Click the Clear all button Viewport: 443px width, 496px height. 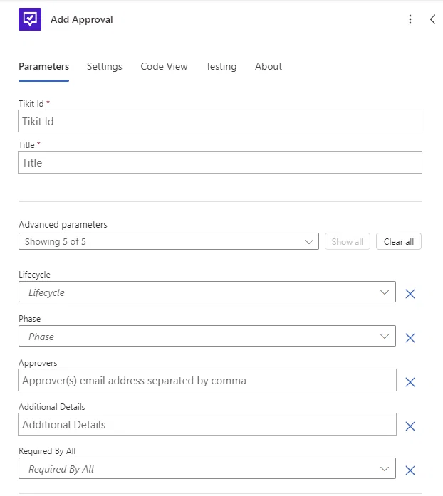click(x=399, y=242)
